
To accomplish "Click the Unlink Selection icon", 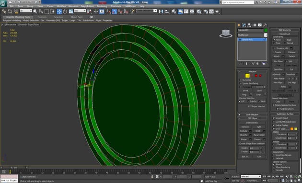I will click(10, 11).
